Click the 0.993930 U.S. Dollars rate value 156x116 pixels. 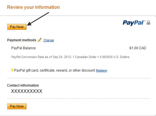tap(115, 57)
